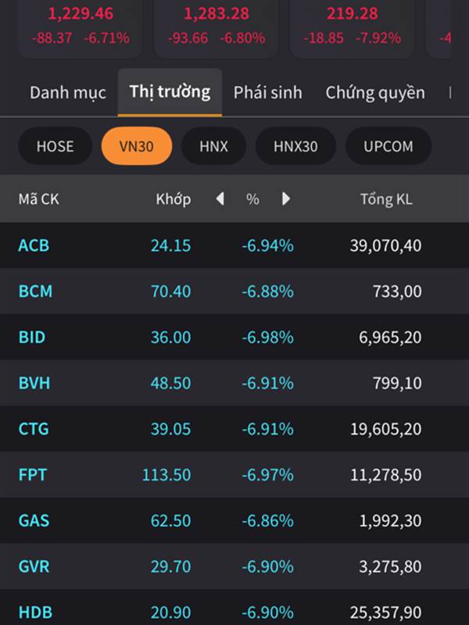Tap the right arrow beside the % column
This screenshot has height=625, width=469.
[x=286, y=198]
